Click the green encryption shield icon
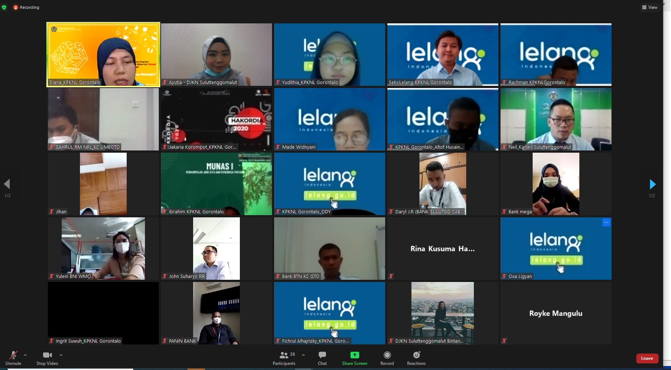The width and height of the screenshot is (671, 370). 4,7
